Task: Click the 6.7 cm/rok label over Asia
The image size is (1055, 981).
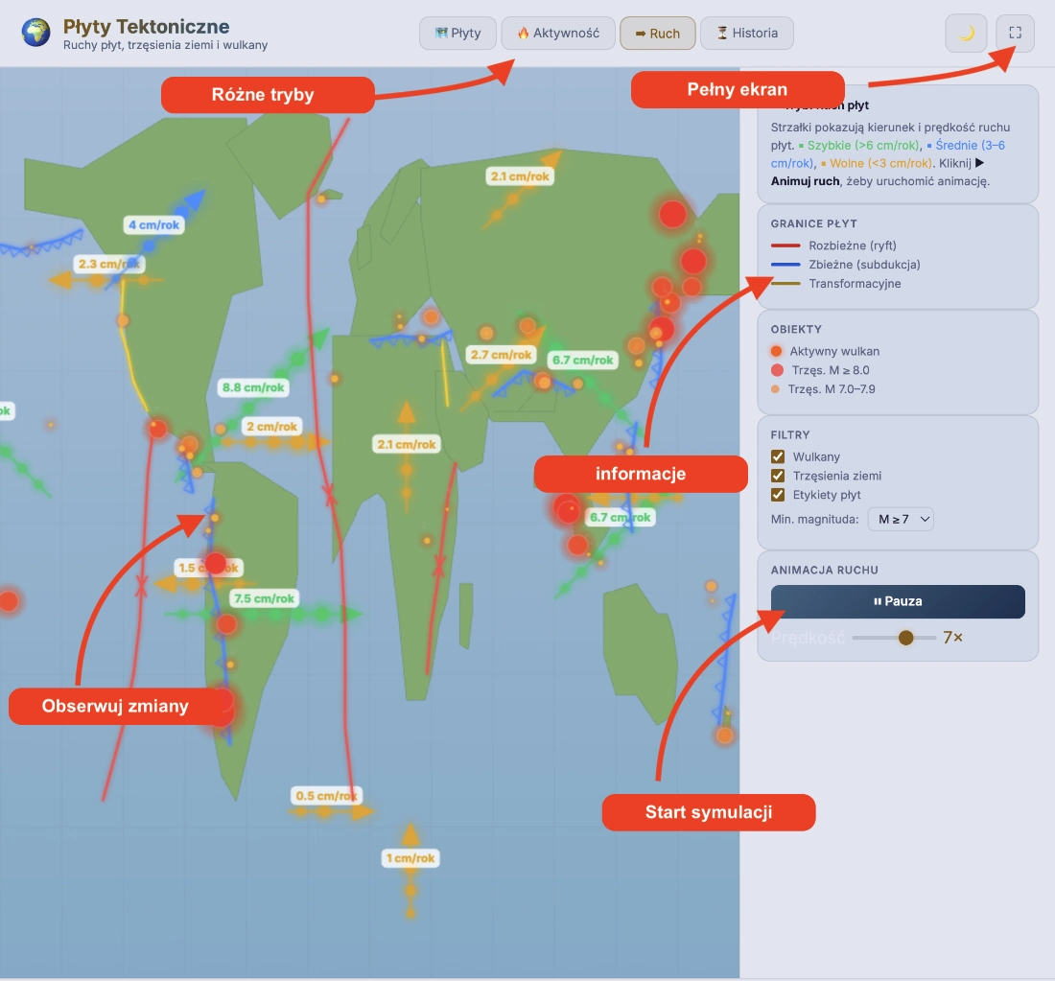Action: [x=581, y=361]
